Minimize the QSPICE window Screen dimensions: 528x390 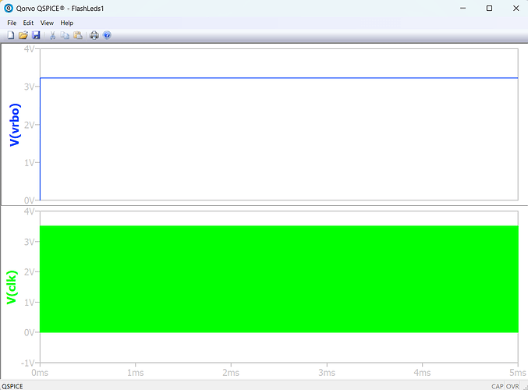coord(463,8)
